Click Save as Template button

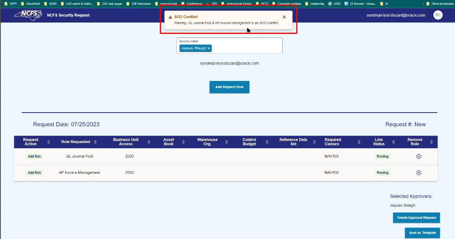(x=423, y=233)
